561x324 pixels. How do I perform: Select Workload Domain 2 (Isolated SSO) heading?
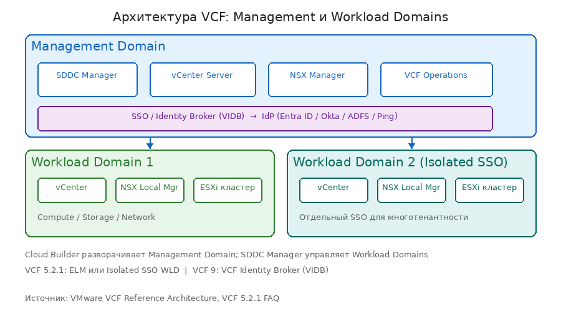coord(400,163)
